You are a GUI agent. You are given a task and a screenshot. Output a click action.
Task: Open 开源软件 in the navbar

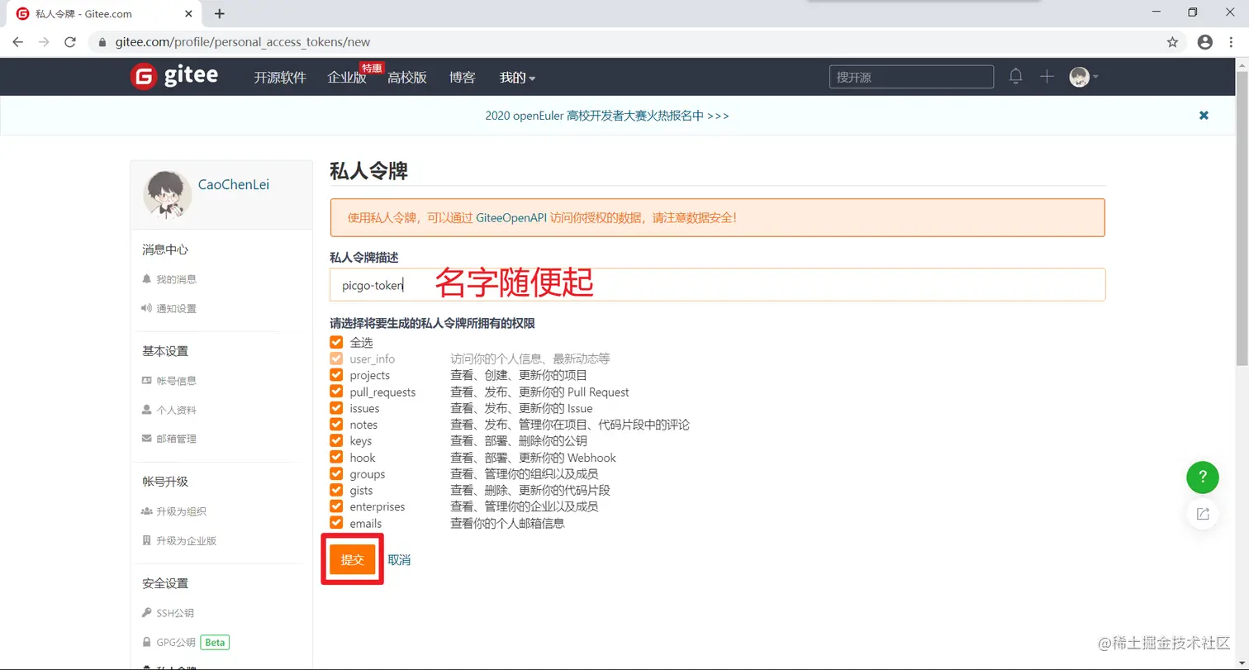pyautogui.click(x=280, y=78)
